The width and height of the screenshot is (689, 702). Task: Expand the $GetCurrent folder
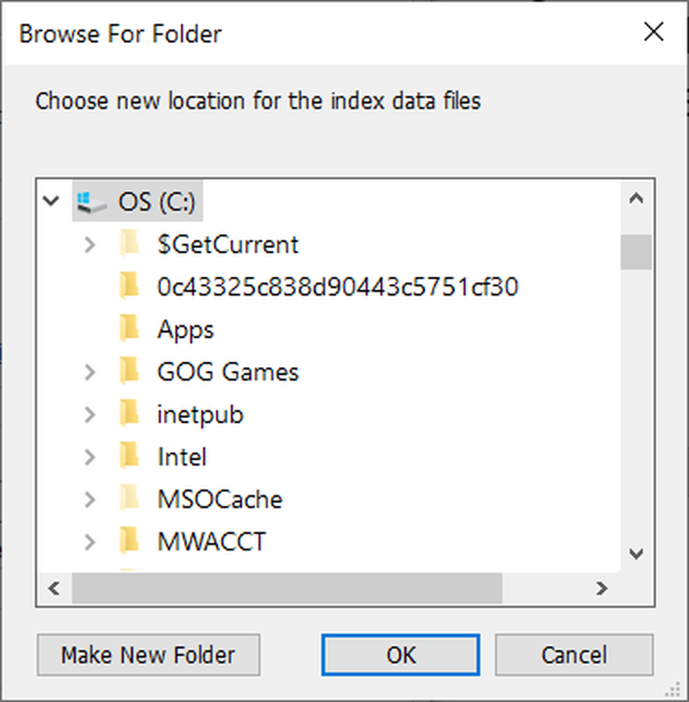[89, 244]
